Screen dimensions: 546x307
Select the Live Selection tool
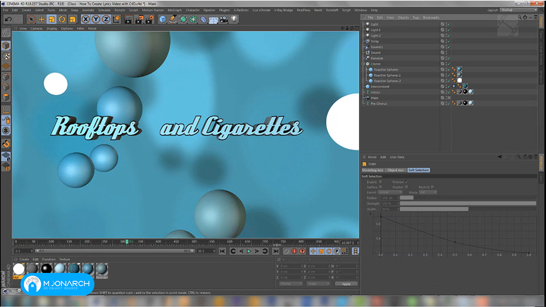coord(31,19)
